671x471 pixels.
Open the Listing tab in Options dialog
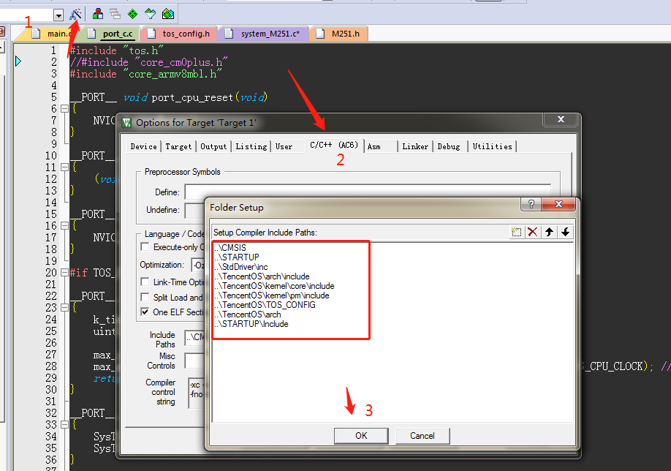pos(251,146)
